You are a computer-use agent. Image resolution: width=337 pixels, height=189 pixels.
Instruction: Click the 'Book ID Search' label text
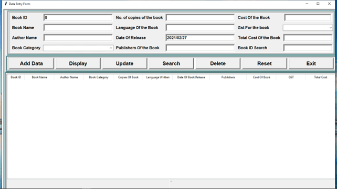(252, 48)
